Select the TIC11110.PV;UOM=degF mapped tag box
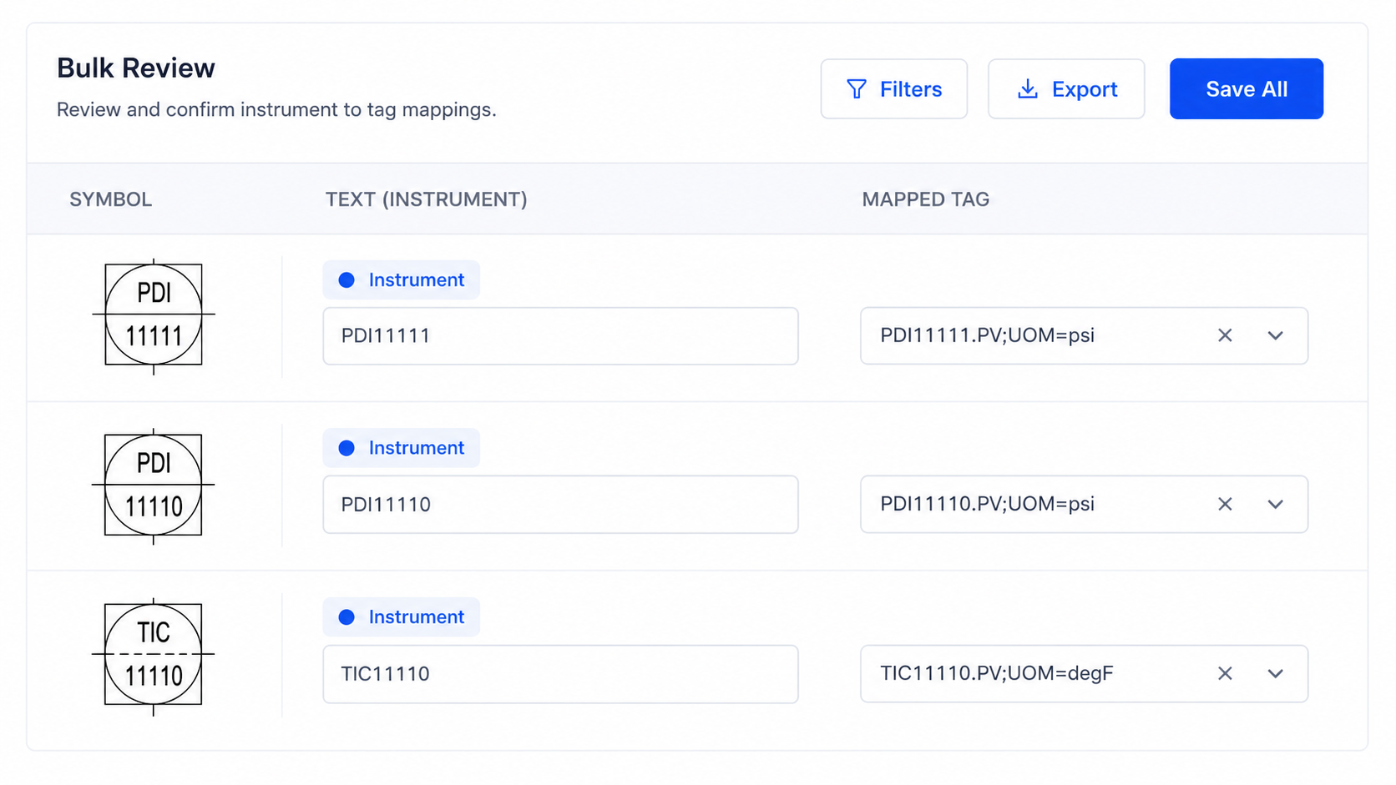1396x785 pixels. 1084,673
